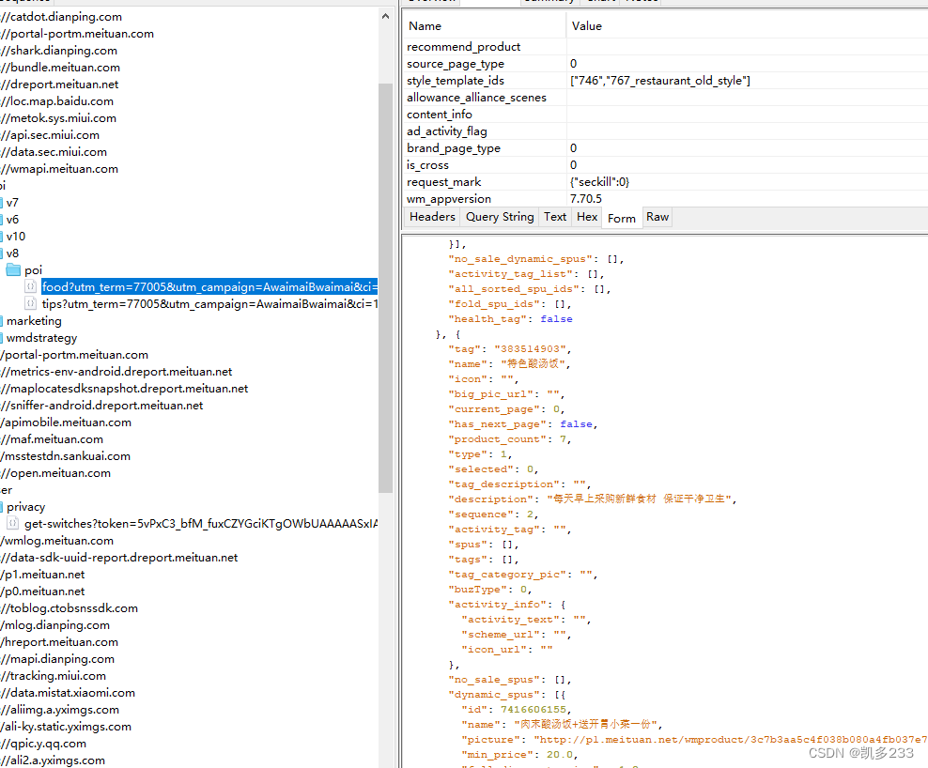928x768 pixels.
Task: Click the scroll-up arrow of the host tree
Action: pos(386,17)
